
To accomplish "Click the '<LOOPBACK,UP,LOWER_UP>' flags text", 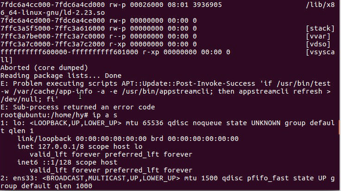I will [76, 123].
